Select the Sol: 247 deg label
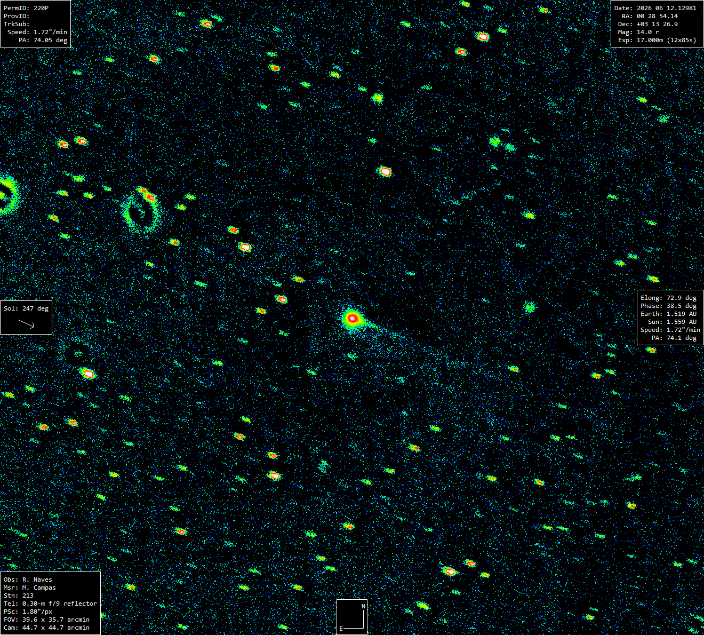704x635 pixels. pyautogui.click(x=26, y=308)
